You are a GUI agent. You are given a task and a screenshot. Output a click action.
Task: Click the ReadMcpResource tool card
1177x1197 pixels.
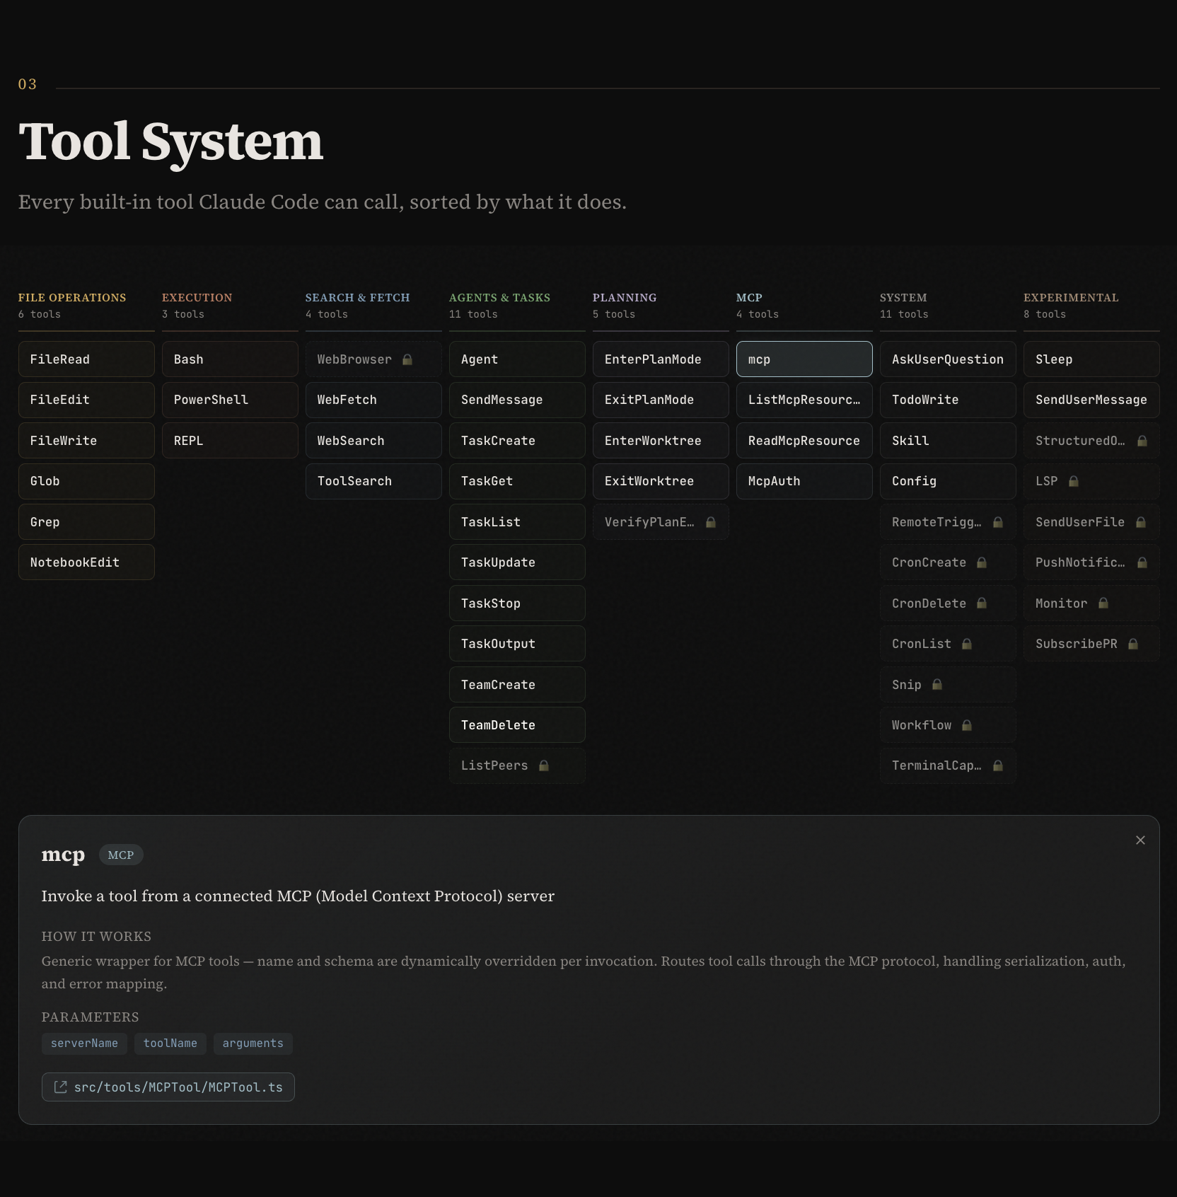point(804,441)
